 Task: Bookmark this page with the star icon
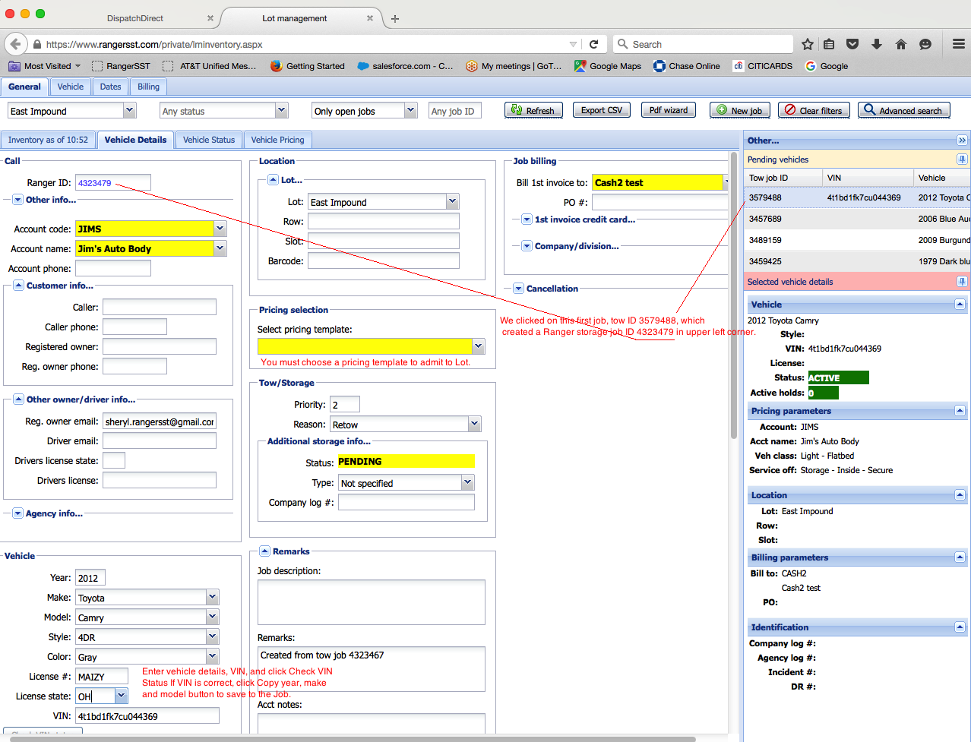(x=807, y=44)
